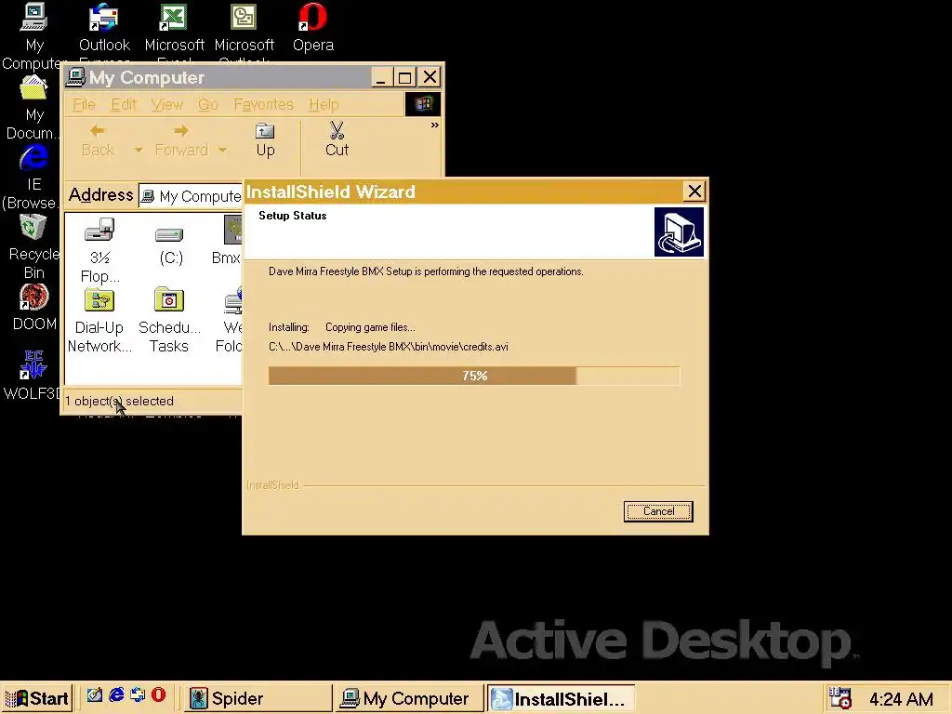Click the system clock showing 4:24 AM
This screenshot has width=952, height=714.
[901, 699]
